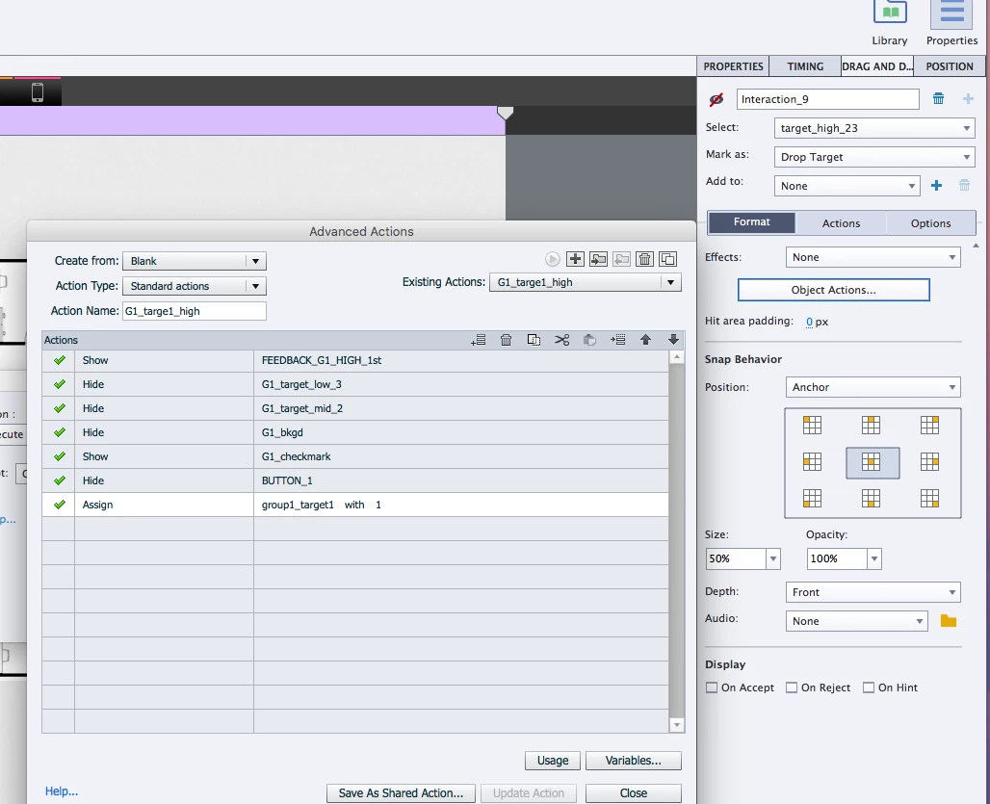Viewport: 990px width, 804px height.
Task: Enable the On Accept checkbox
Action: 712,687
